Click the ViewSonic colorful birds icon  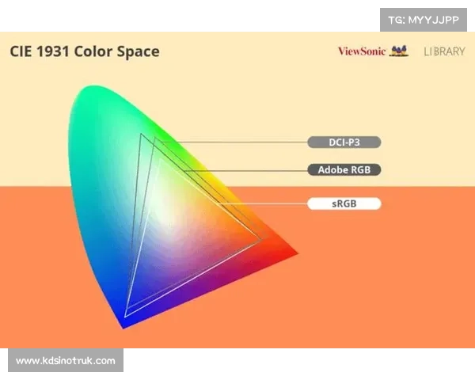pos(399,51)
